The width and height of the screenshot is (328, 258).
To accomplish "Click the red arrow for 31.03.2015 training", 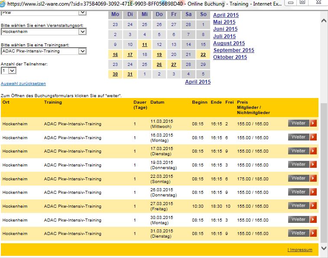I will pyautogui.click(x=313, y=233).
